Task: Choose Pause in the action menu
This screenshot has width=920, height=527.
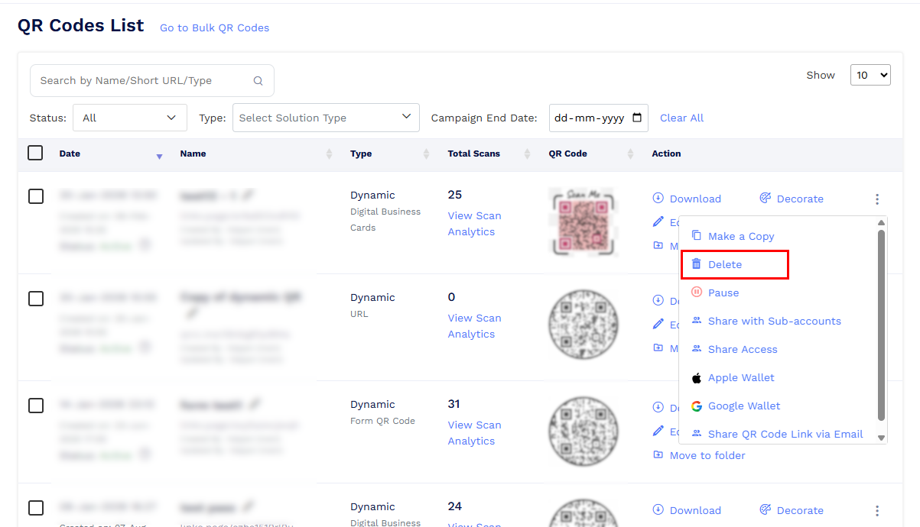Action: (x=723, y=293)
